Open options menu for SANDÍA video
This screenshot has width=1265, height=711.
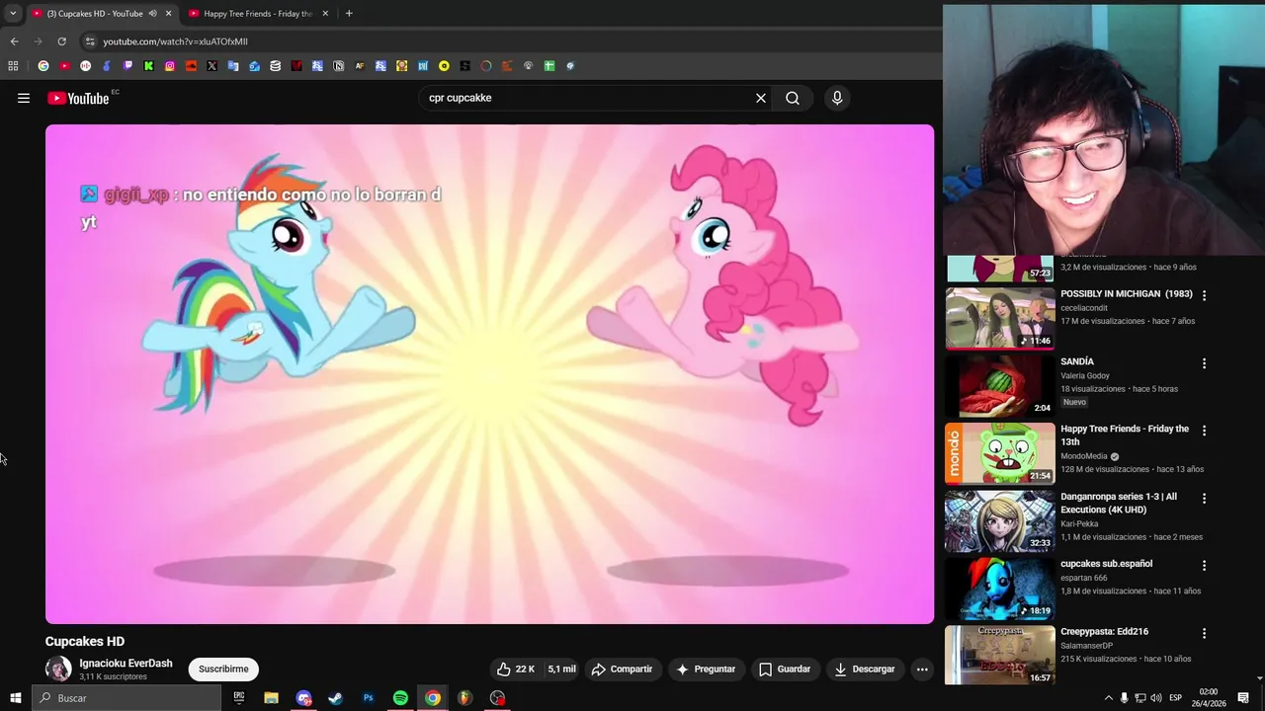(x=1204, y=363)
